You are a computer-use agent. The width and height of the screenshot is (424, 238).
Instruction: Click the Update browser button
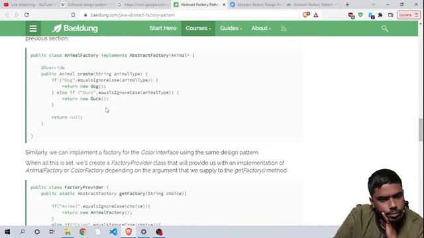point(409,15)
